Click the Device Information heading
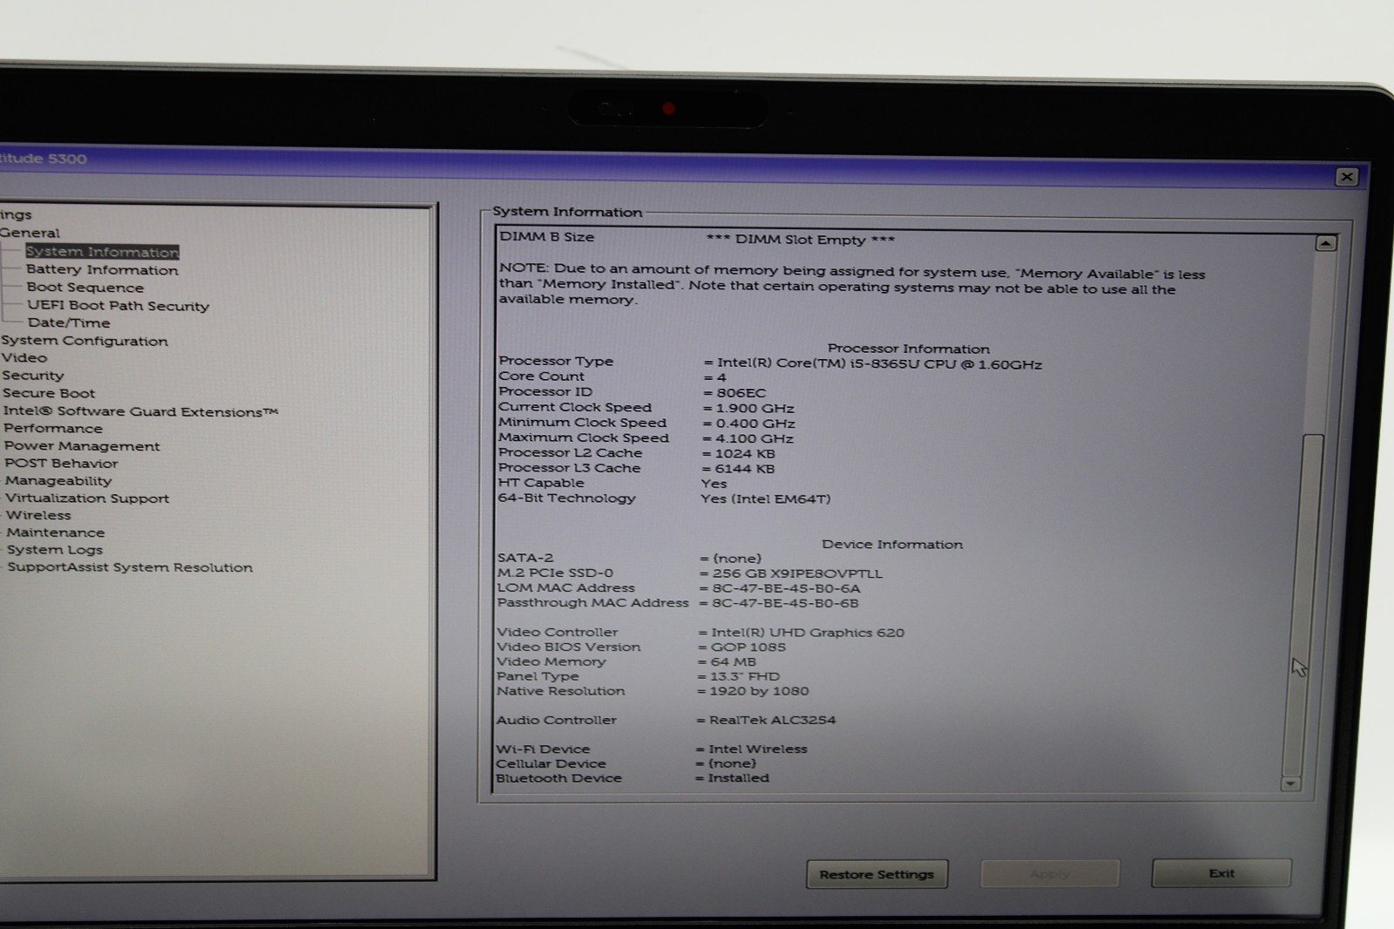 pyautogui.click(x=892, y=545)
